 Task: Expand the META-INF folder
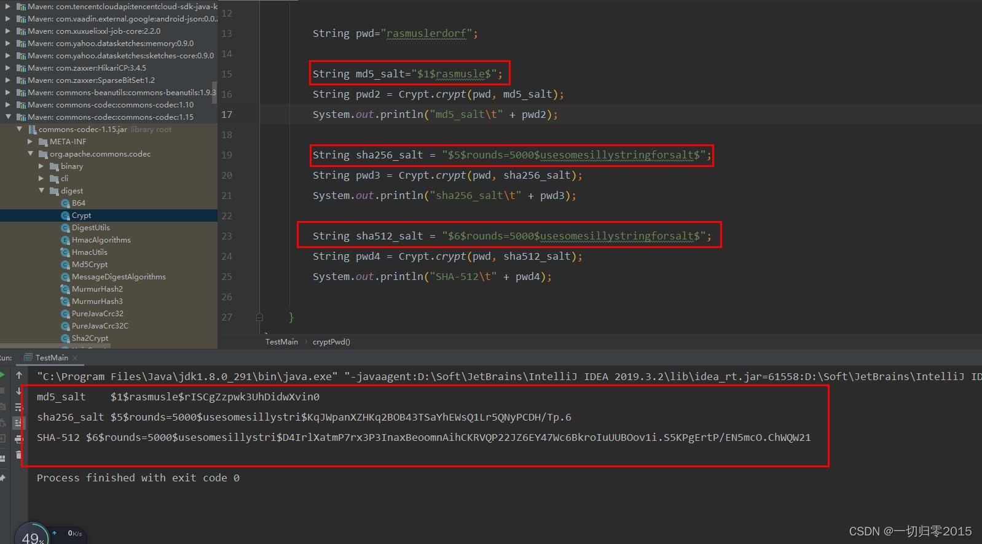31,142
